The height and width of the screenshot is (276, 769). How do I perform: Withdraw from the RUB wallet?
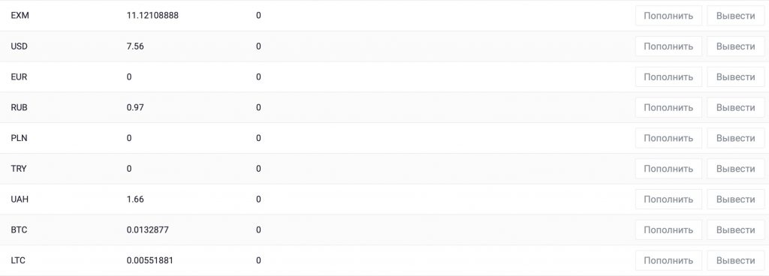pos(736,108)
